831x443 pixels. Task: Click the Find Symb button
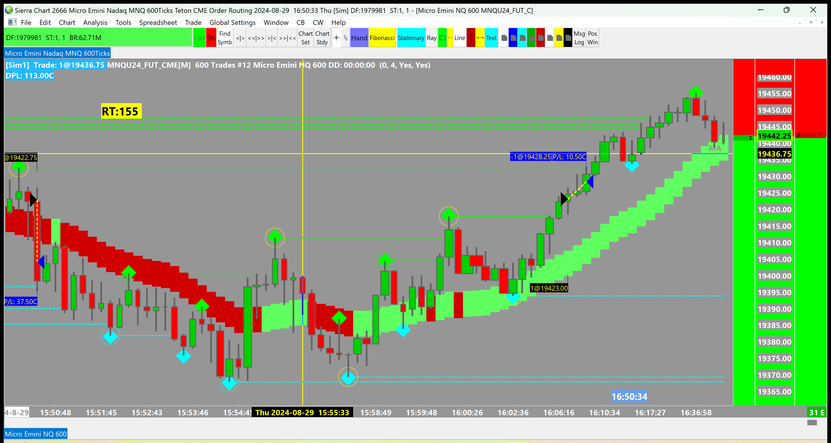(x=224, y=38)
